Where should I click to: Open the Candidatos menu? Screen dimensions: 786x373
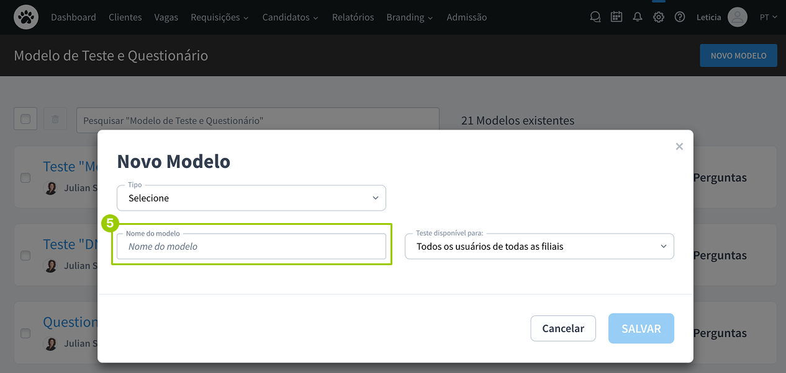point(290,17)
